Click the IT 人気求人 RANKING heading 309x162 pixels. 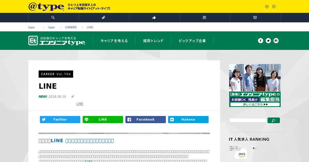coord(249,139)
